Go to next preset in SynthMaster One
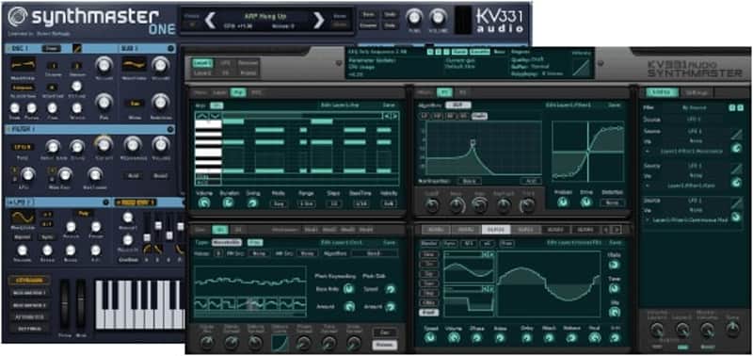Viewport: 753px width, 356px height. tap(318, 20)
